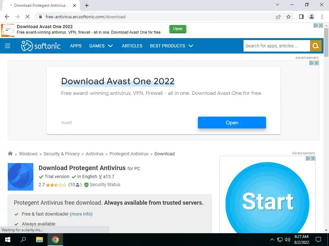This screenshot has width=329, height=246.
Task: Bookmark this page with the star icon
Action: [x=289, y=17]
